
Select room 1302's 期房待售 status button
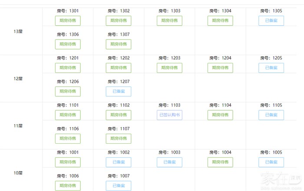(x=119, y=20)
